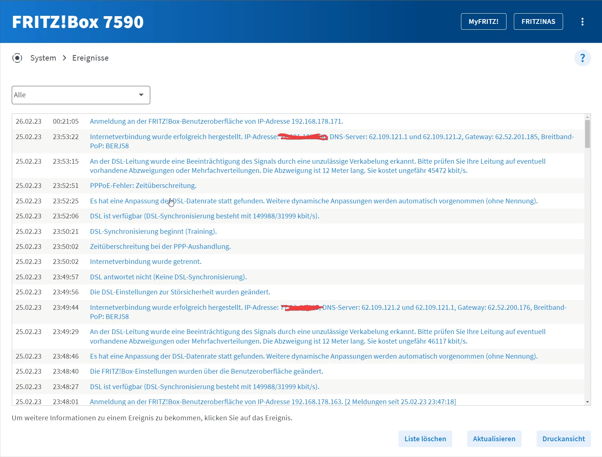The height and width of the screenshot is (457, 602).
Task: Open DSL-Synchronisierung beginnt (Training) event
Action: coord(153,232)
